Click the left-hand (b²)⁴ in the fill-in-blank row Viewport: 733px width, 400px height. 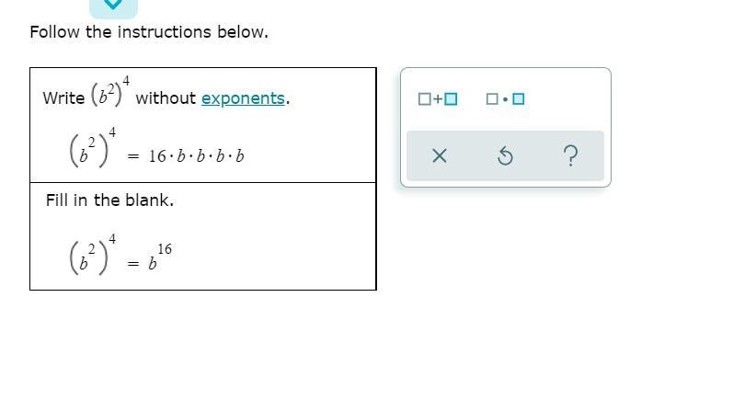92,257
